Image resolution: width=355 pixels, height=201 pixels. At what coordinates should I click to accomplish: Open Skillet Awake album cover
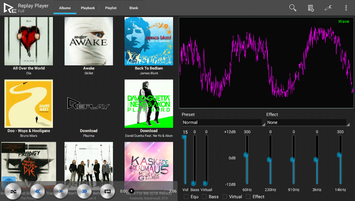[89, 41]
